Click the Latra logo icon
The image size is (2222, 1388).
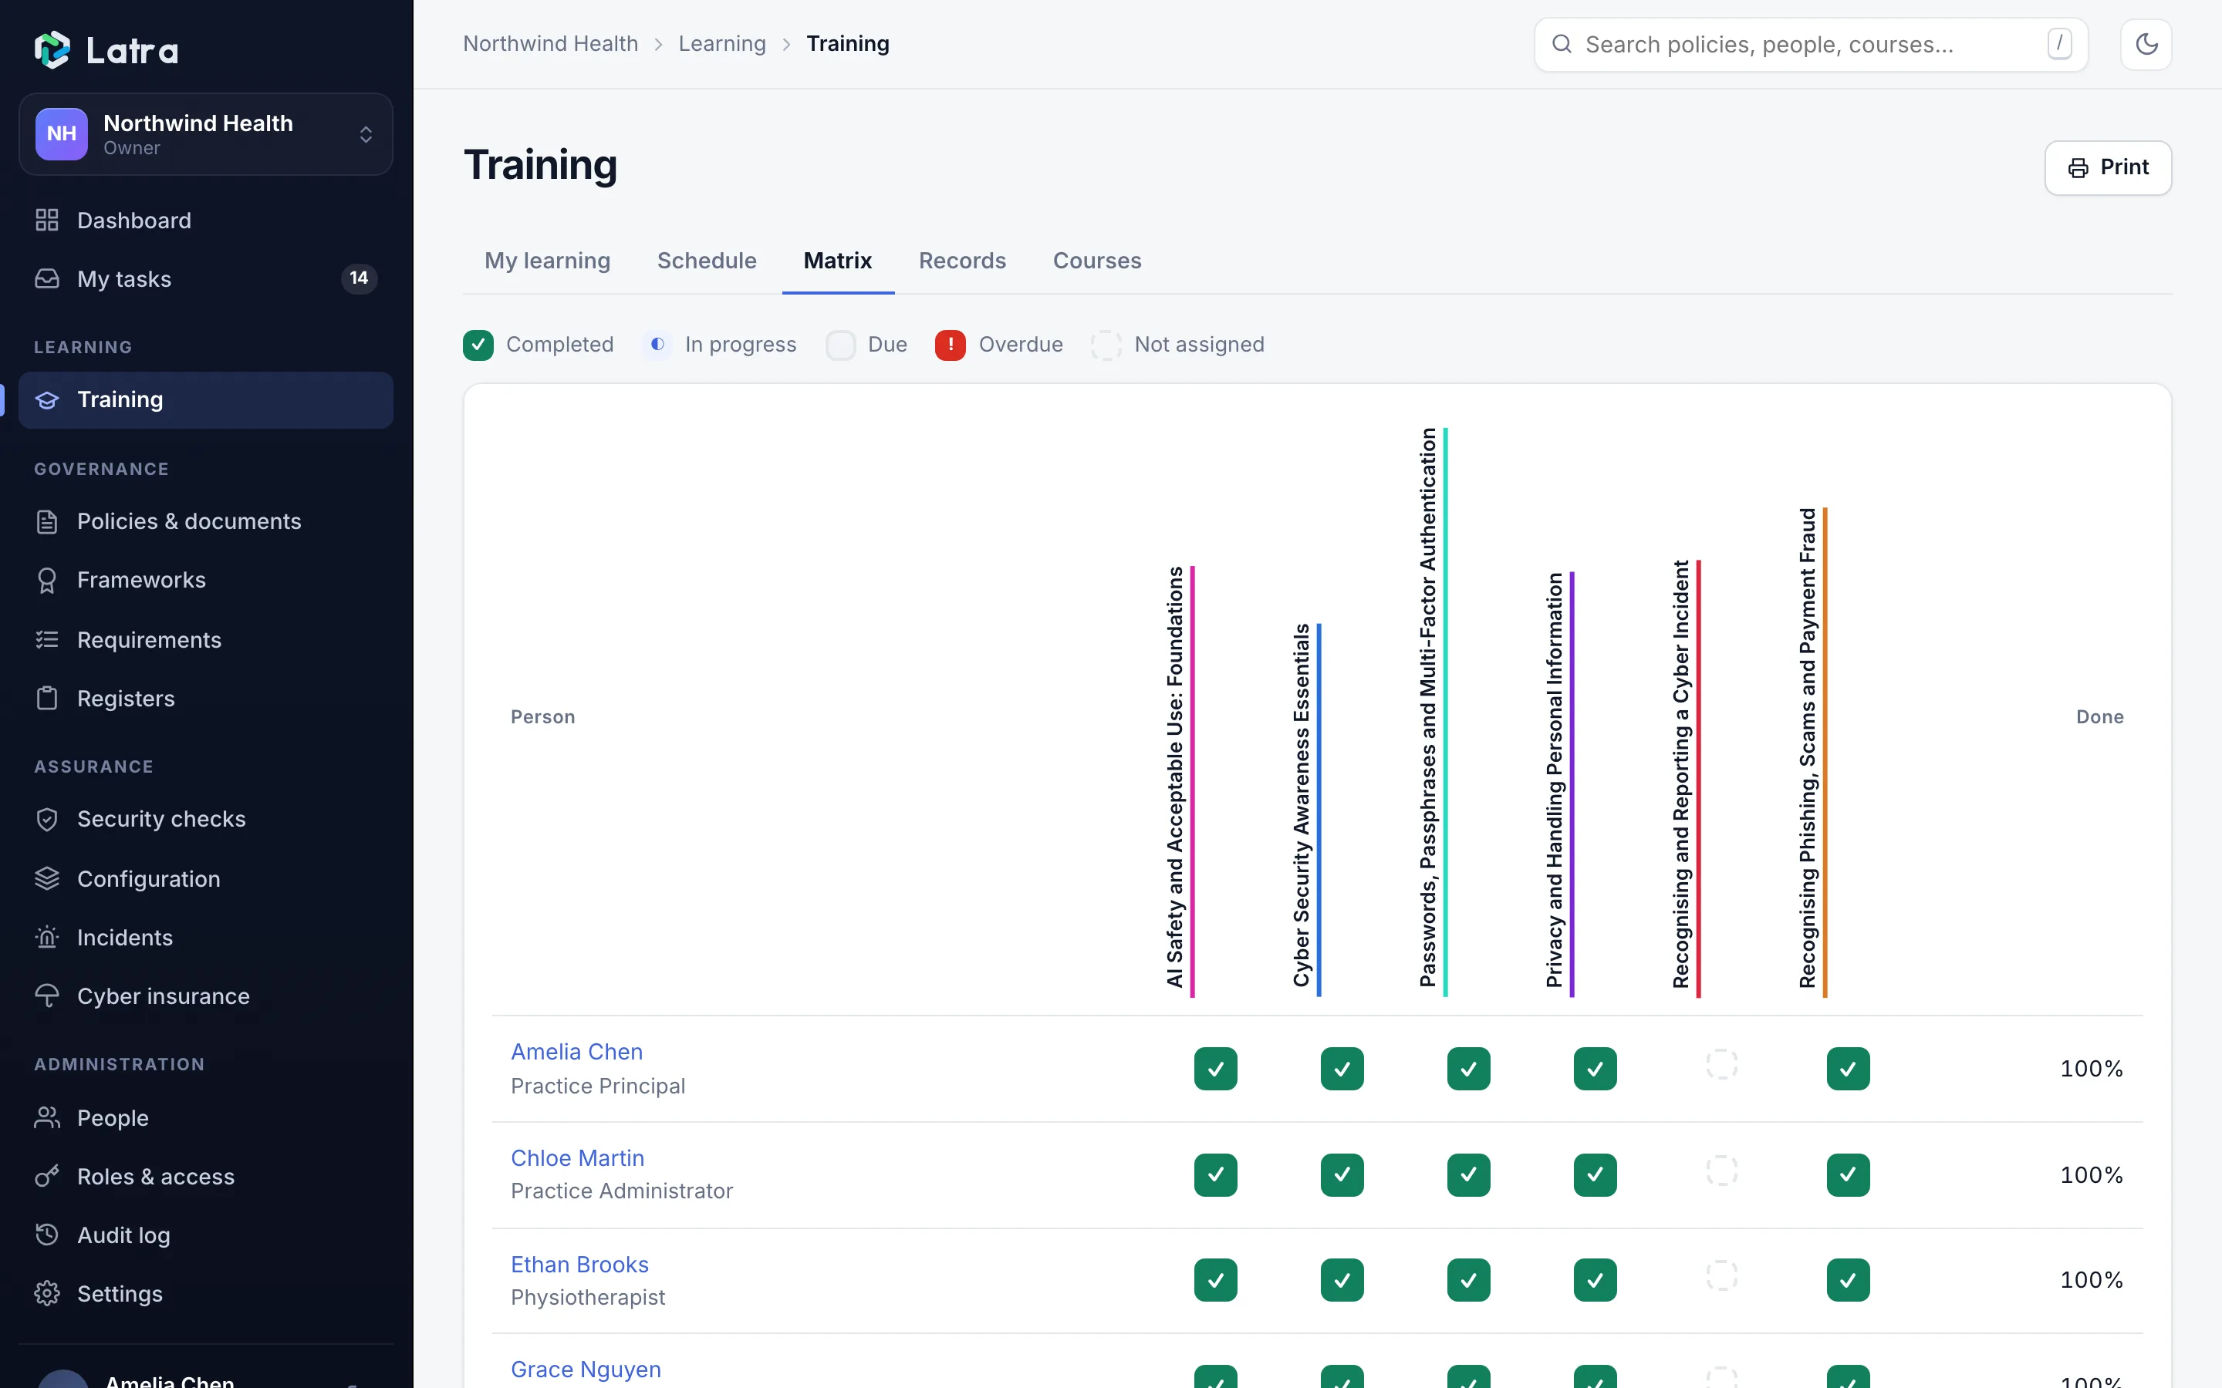52,49
